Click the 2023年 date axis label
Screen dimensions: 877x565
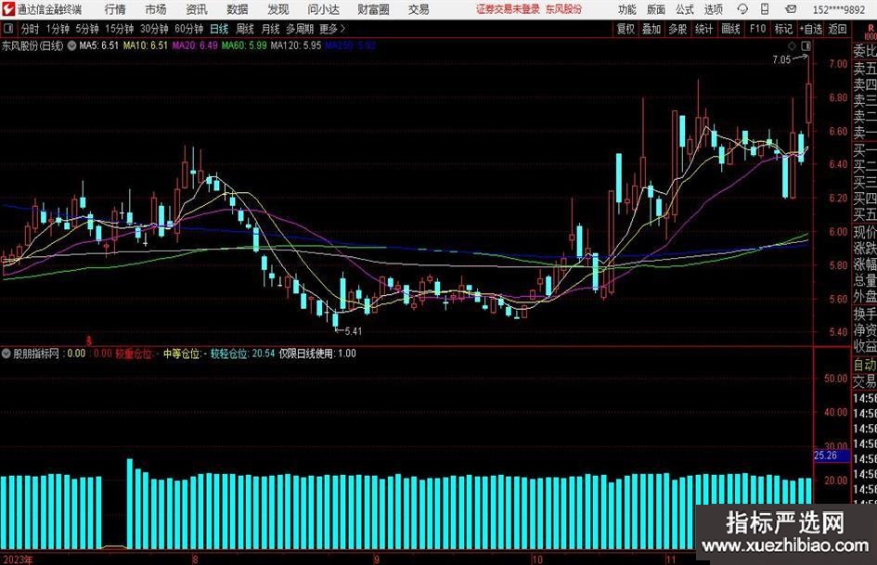[x=18, y=559]
